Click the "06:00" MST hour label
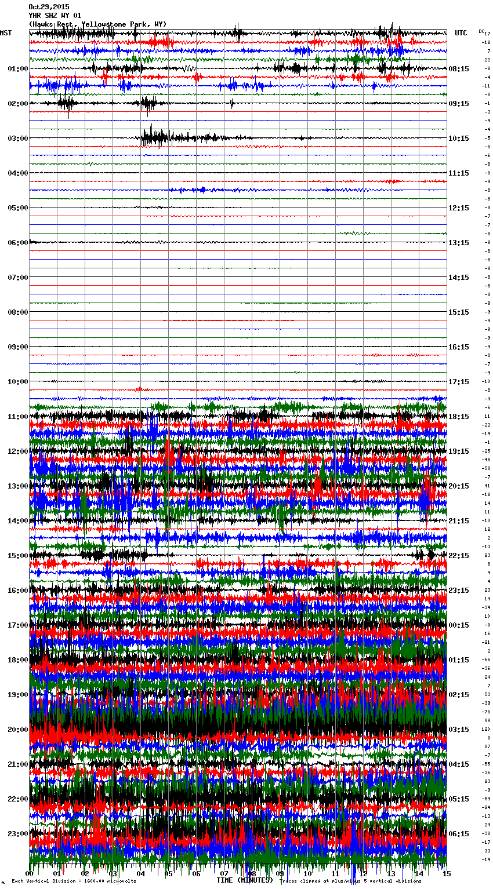Viewport: 493px width, 889px height. (18, 243)
